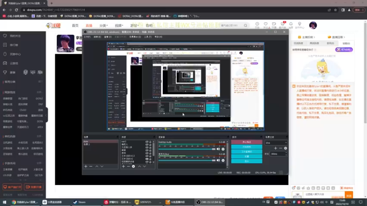The width and height of the screenshot is (367, 206).
Task: Open the OBS 编辑(E) menu
Action: 97,37
